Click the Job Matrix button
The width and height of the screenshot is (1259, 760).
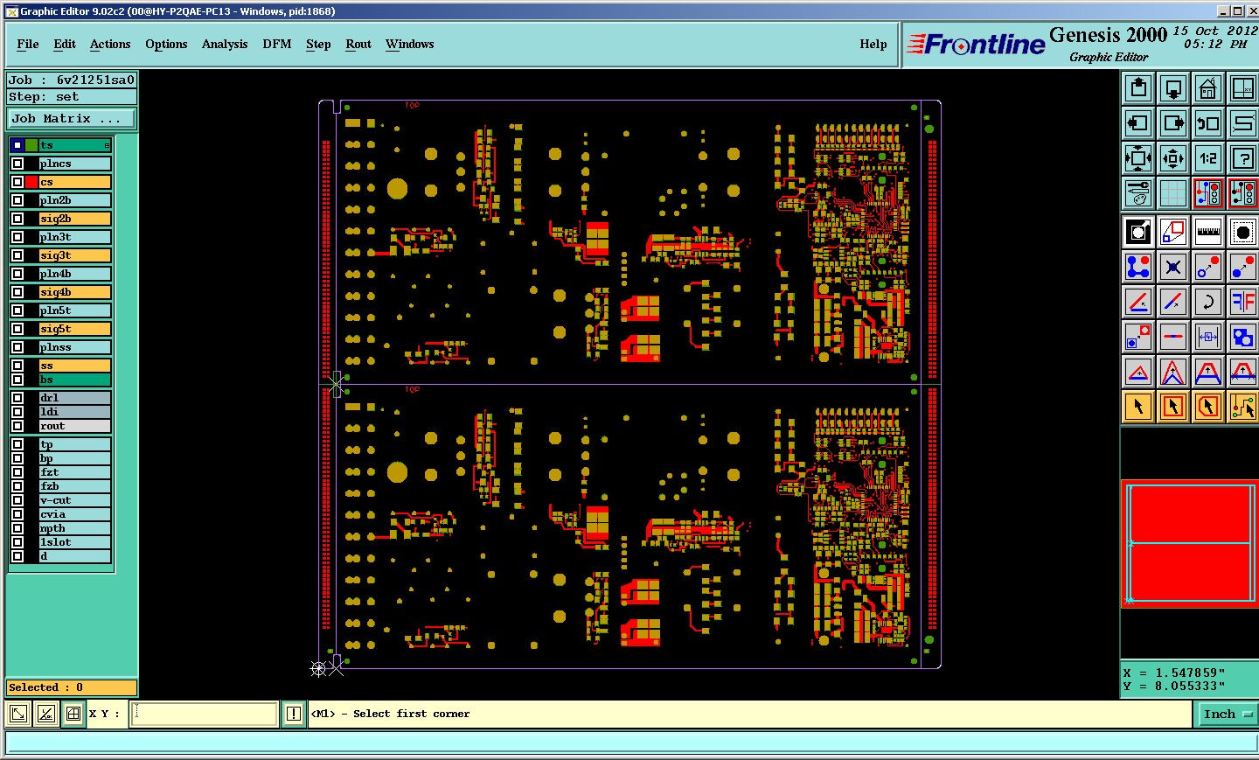pyautogui.click(x=73, y=118)
